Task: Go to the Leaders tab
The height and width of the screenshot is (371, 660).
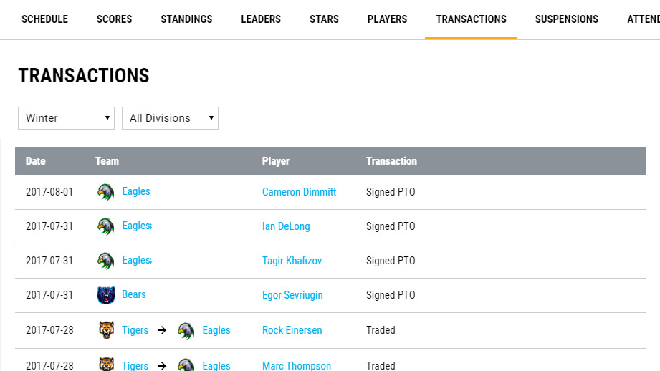Action: coord(261,19)
